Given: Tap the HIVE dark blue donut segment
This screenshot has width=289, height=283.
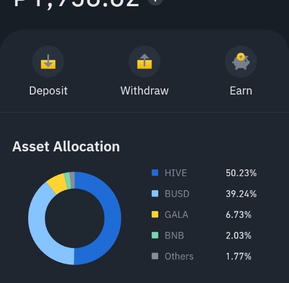Looking at the screenshot, I should point(112,218).
